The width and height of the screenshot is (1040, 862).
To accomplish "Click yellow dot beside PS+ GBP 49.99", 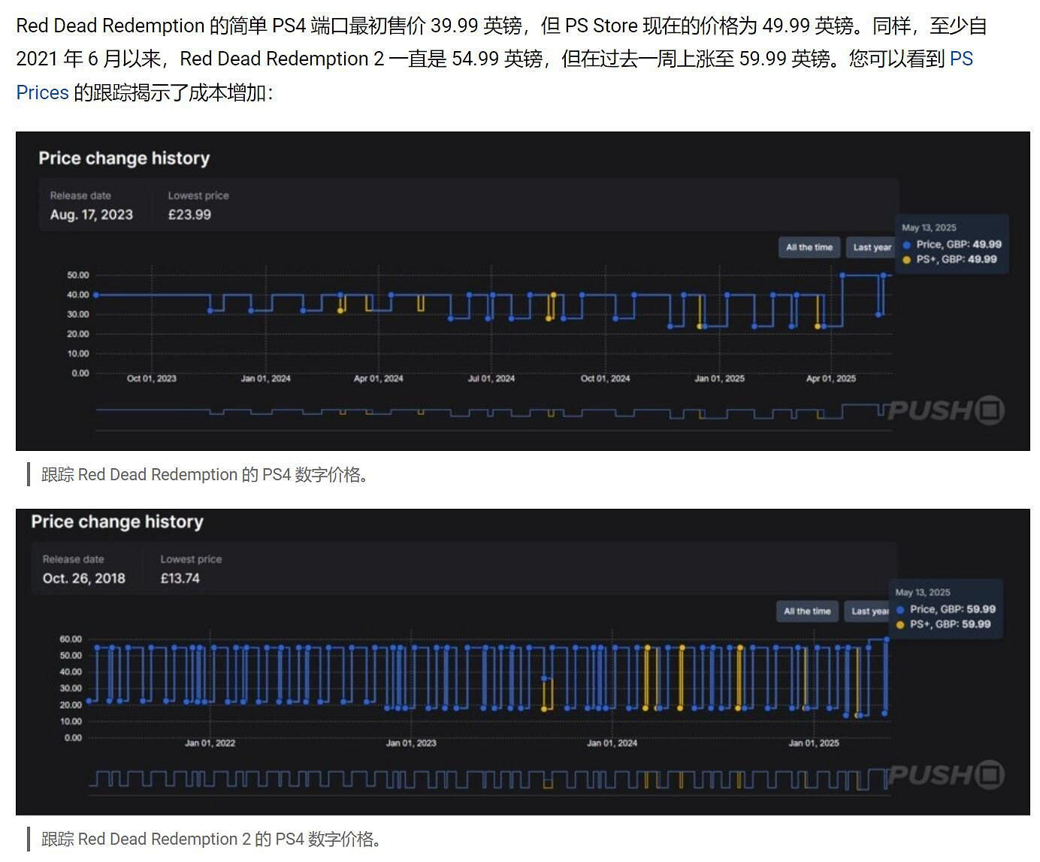I will pos(907,260).
